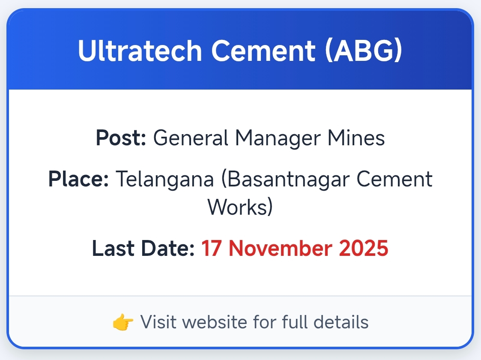Click the "(ABG)" text in the title
The image size is (481, 360).
pos(363,51)
